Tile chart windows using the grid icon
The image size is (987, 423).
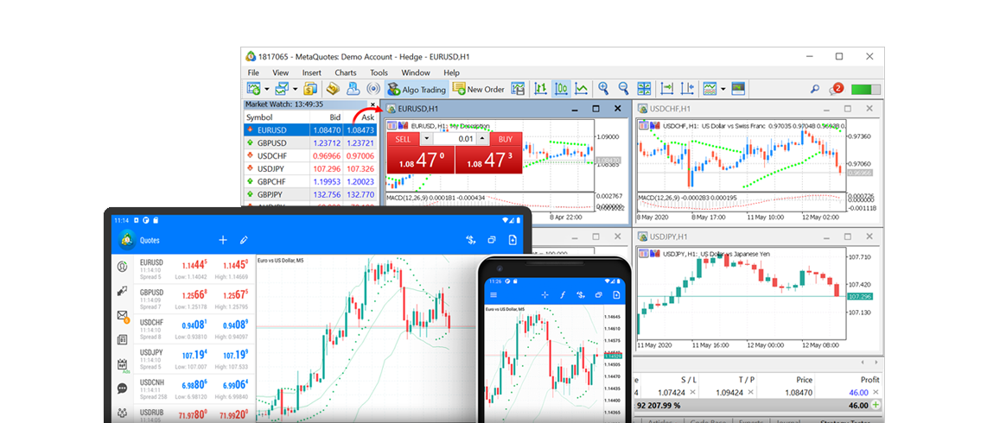pyautogui.click(x=644, y=89)
